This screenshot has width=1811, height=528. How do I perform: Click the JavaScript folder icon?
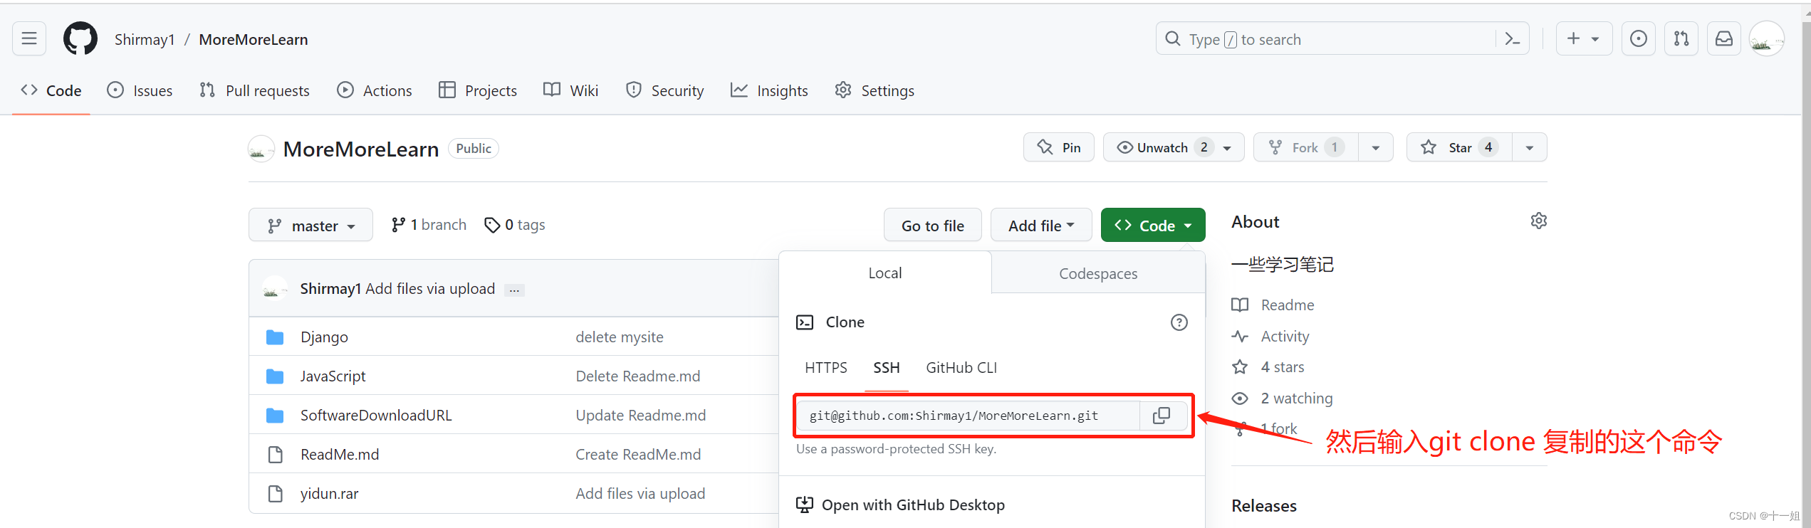click(275, 376)
